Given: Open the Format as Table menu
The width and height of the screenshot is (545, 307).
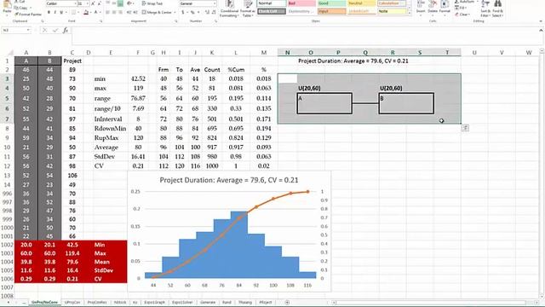Looking at the screenshot, I should (x=247, y=9).
